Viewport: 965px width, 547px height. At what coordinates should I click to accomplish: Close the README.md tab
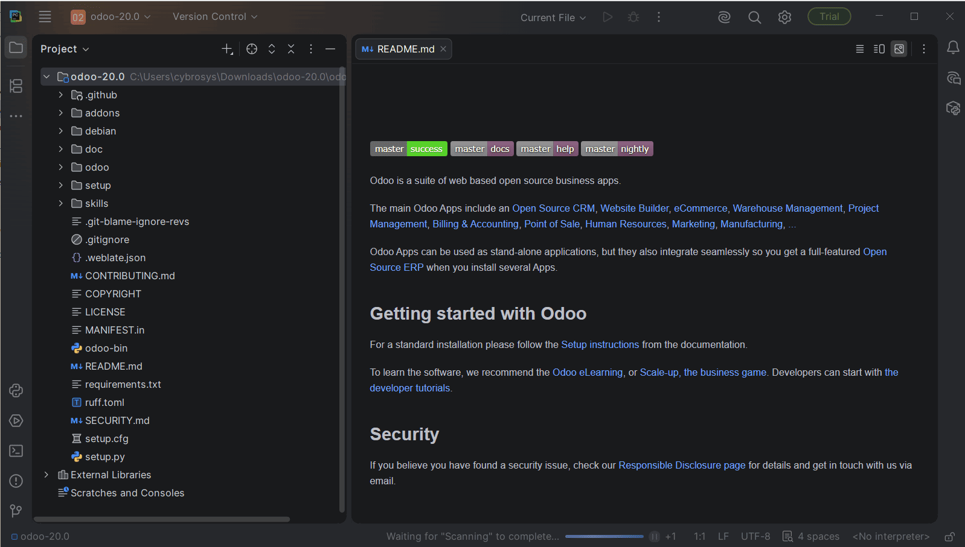click(443, 49)
